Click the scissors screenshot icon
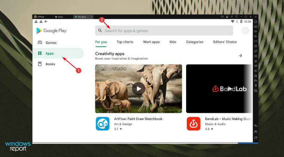The image size is (284, 157). pos(256,61)
